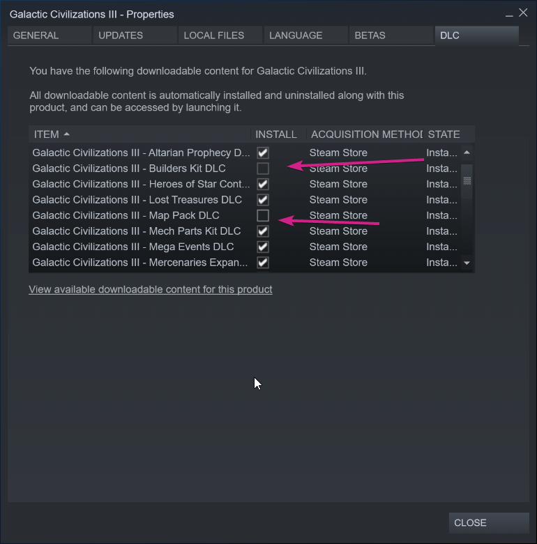This screenshot has width=537, height=544.
Task: Click the DLC list scrollbar thumb
Action: (x=467, y=181)
